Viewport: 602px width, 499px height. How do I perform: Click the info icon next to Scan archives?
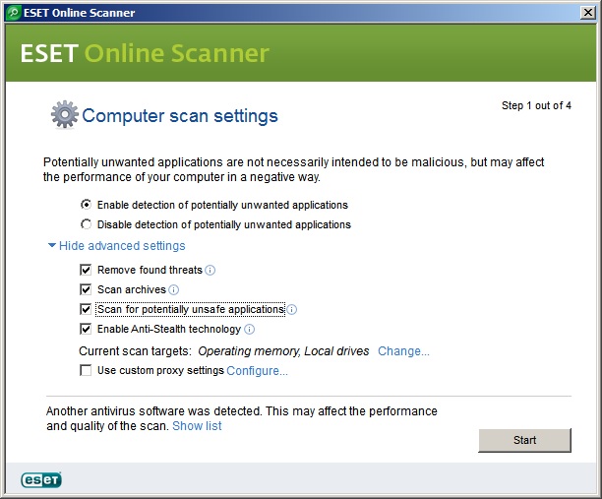(x=174, y=290)
